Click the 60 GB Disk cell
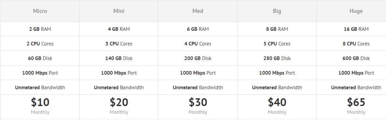The image size is (386, 120). [x=40, y=58]
